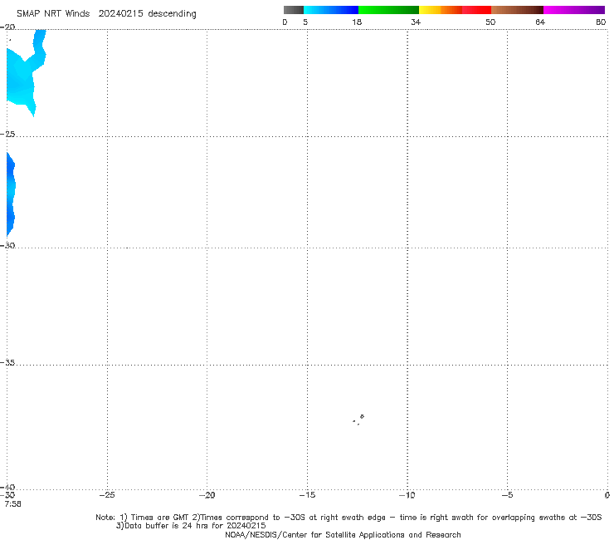Click the longitude label '-20' on the bottom axis
The height and width of the screenshot is (540, 614).
click(207, 495)
